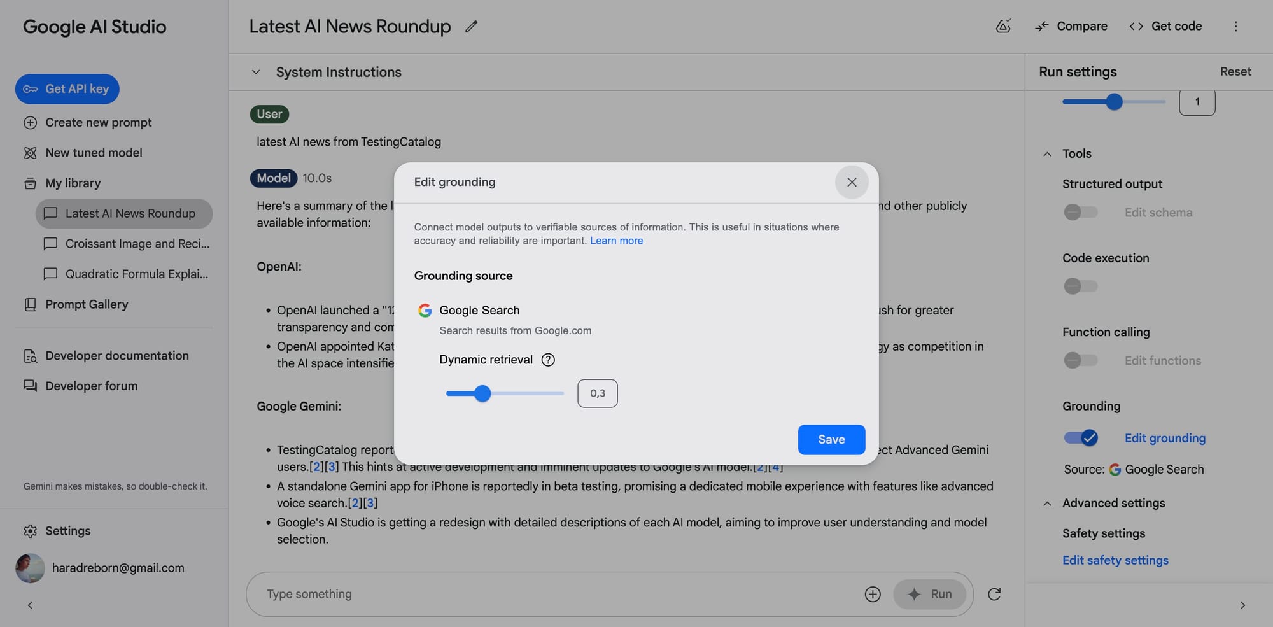Viewport: 1273px width, 627px height.
Task: Click the Compare button
Action: point(1071,26)
